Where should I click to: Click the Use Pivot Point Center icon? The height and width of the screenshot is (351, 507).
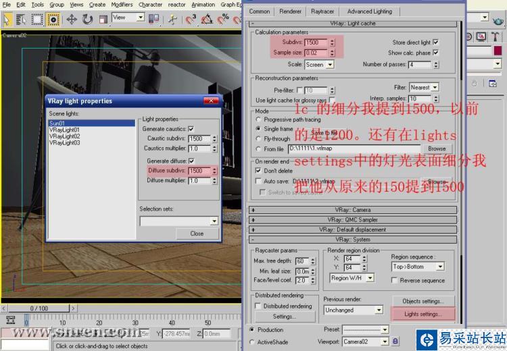click(153, 19)
